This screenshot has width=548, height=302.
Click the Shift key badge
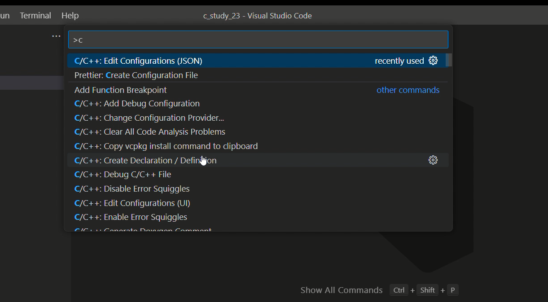(x=428, y=290)
